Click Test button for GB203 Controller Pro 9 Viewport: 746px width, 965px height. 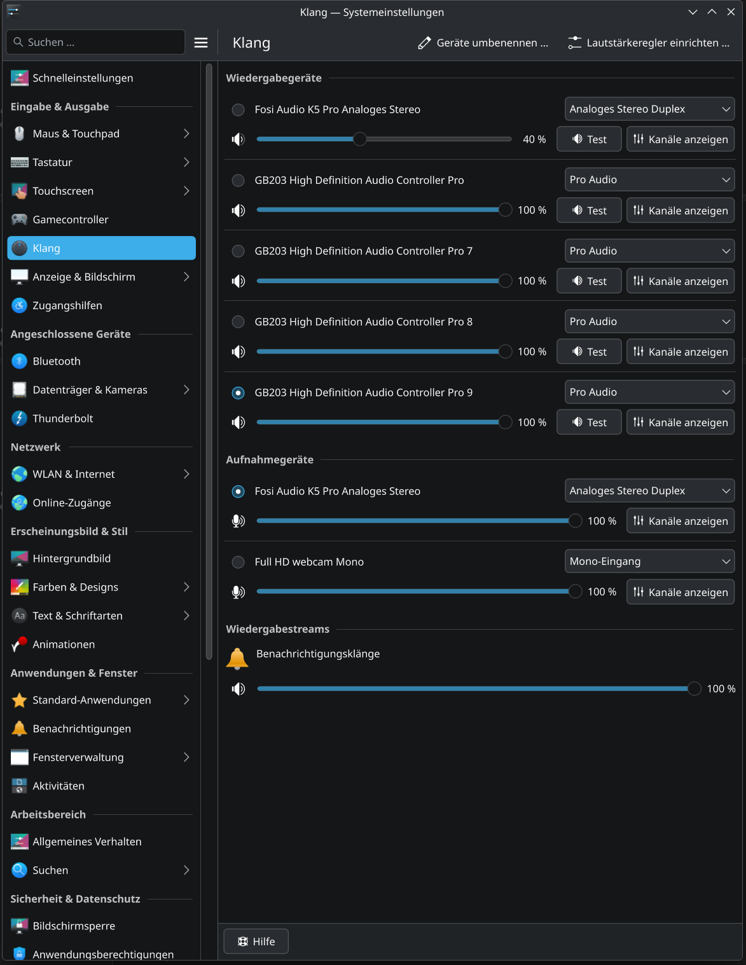[x=589, y=422]
